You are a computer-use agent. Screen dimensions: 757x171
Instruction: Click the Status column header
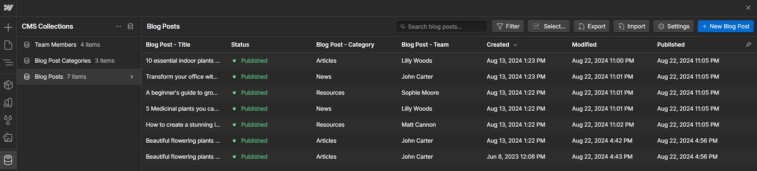tap(240, 45)
